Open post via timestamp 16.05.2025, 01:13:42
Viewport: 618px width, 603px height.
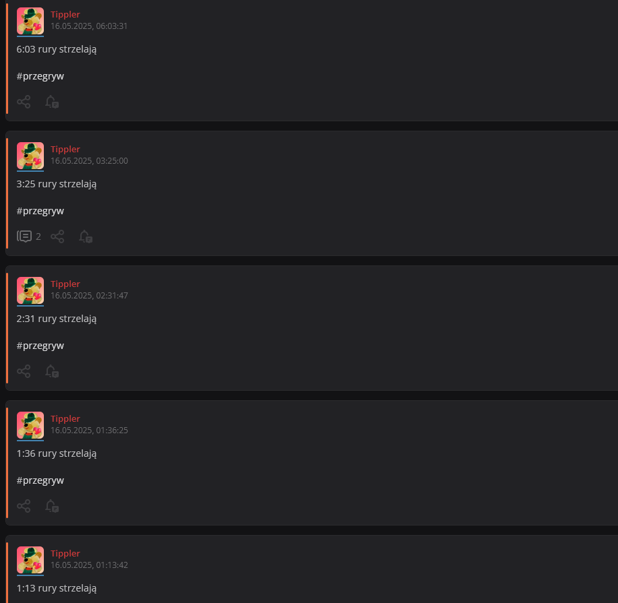click(x=89, y=565)
